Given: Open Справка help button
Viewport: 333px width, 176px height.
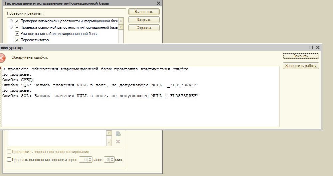Looking at the screenshot, I should [x=144, y=28].
